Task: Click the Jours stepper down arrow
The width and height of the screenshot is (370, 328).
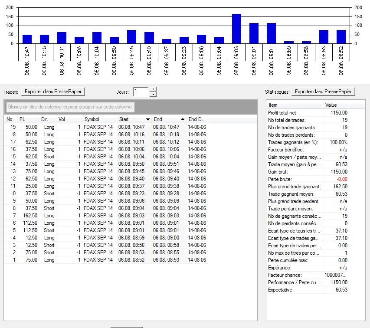Action: 152,94
